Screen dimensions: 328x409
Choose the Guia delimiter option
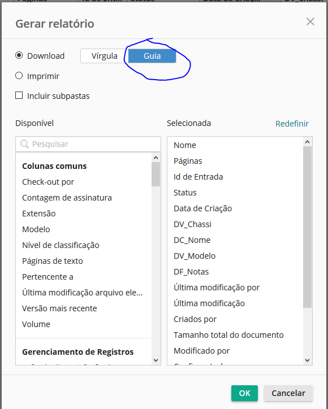(x=152, y=56)
